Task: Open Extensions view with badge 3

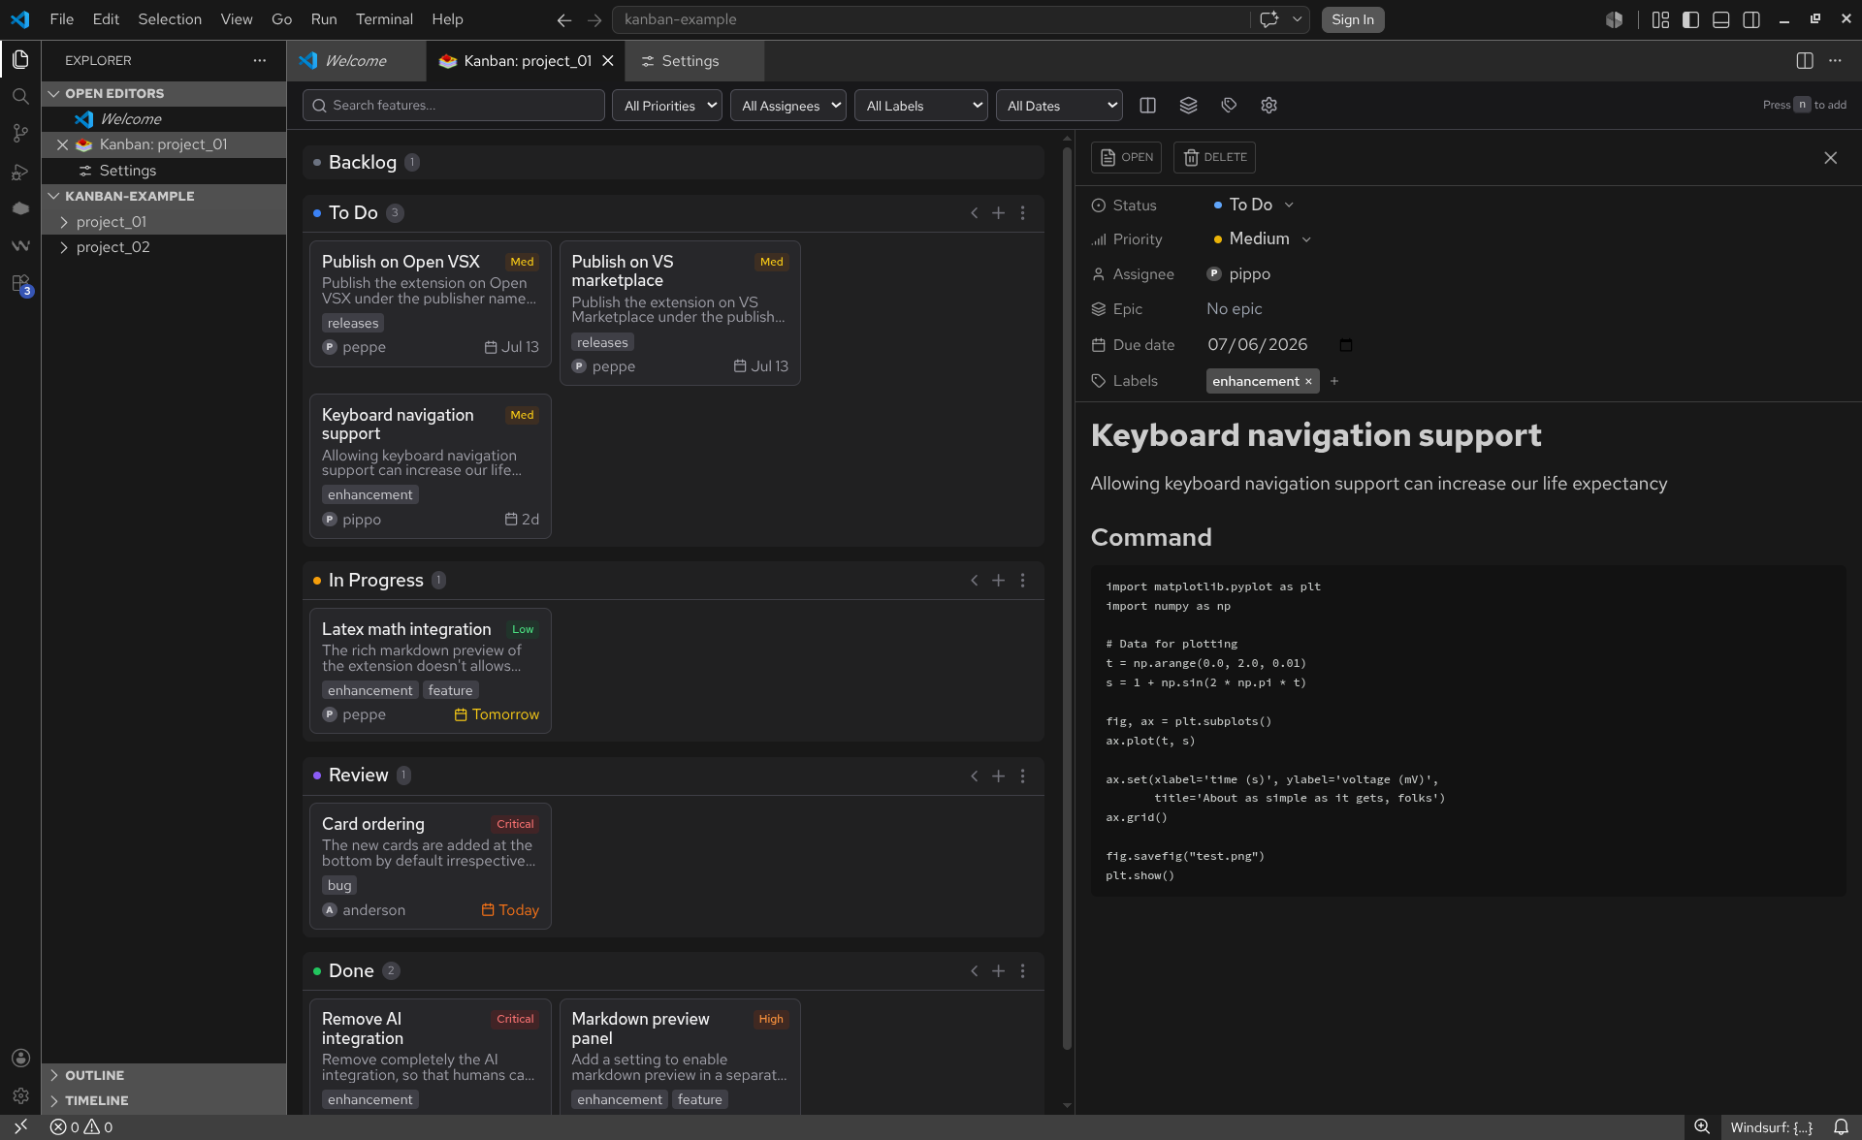Action: point(20,284)
